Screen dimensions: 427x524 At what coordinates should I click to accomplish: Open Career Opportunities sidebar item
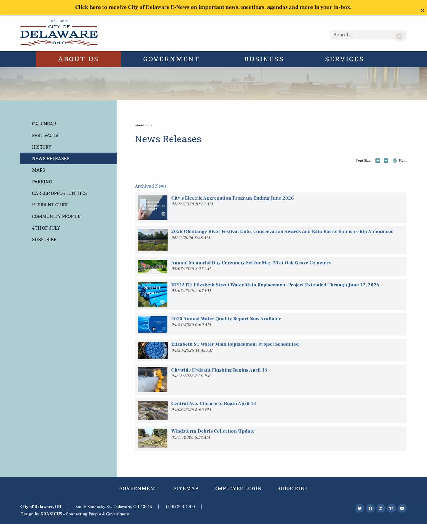pyautogui.click(x=59, y=193)
